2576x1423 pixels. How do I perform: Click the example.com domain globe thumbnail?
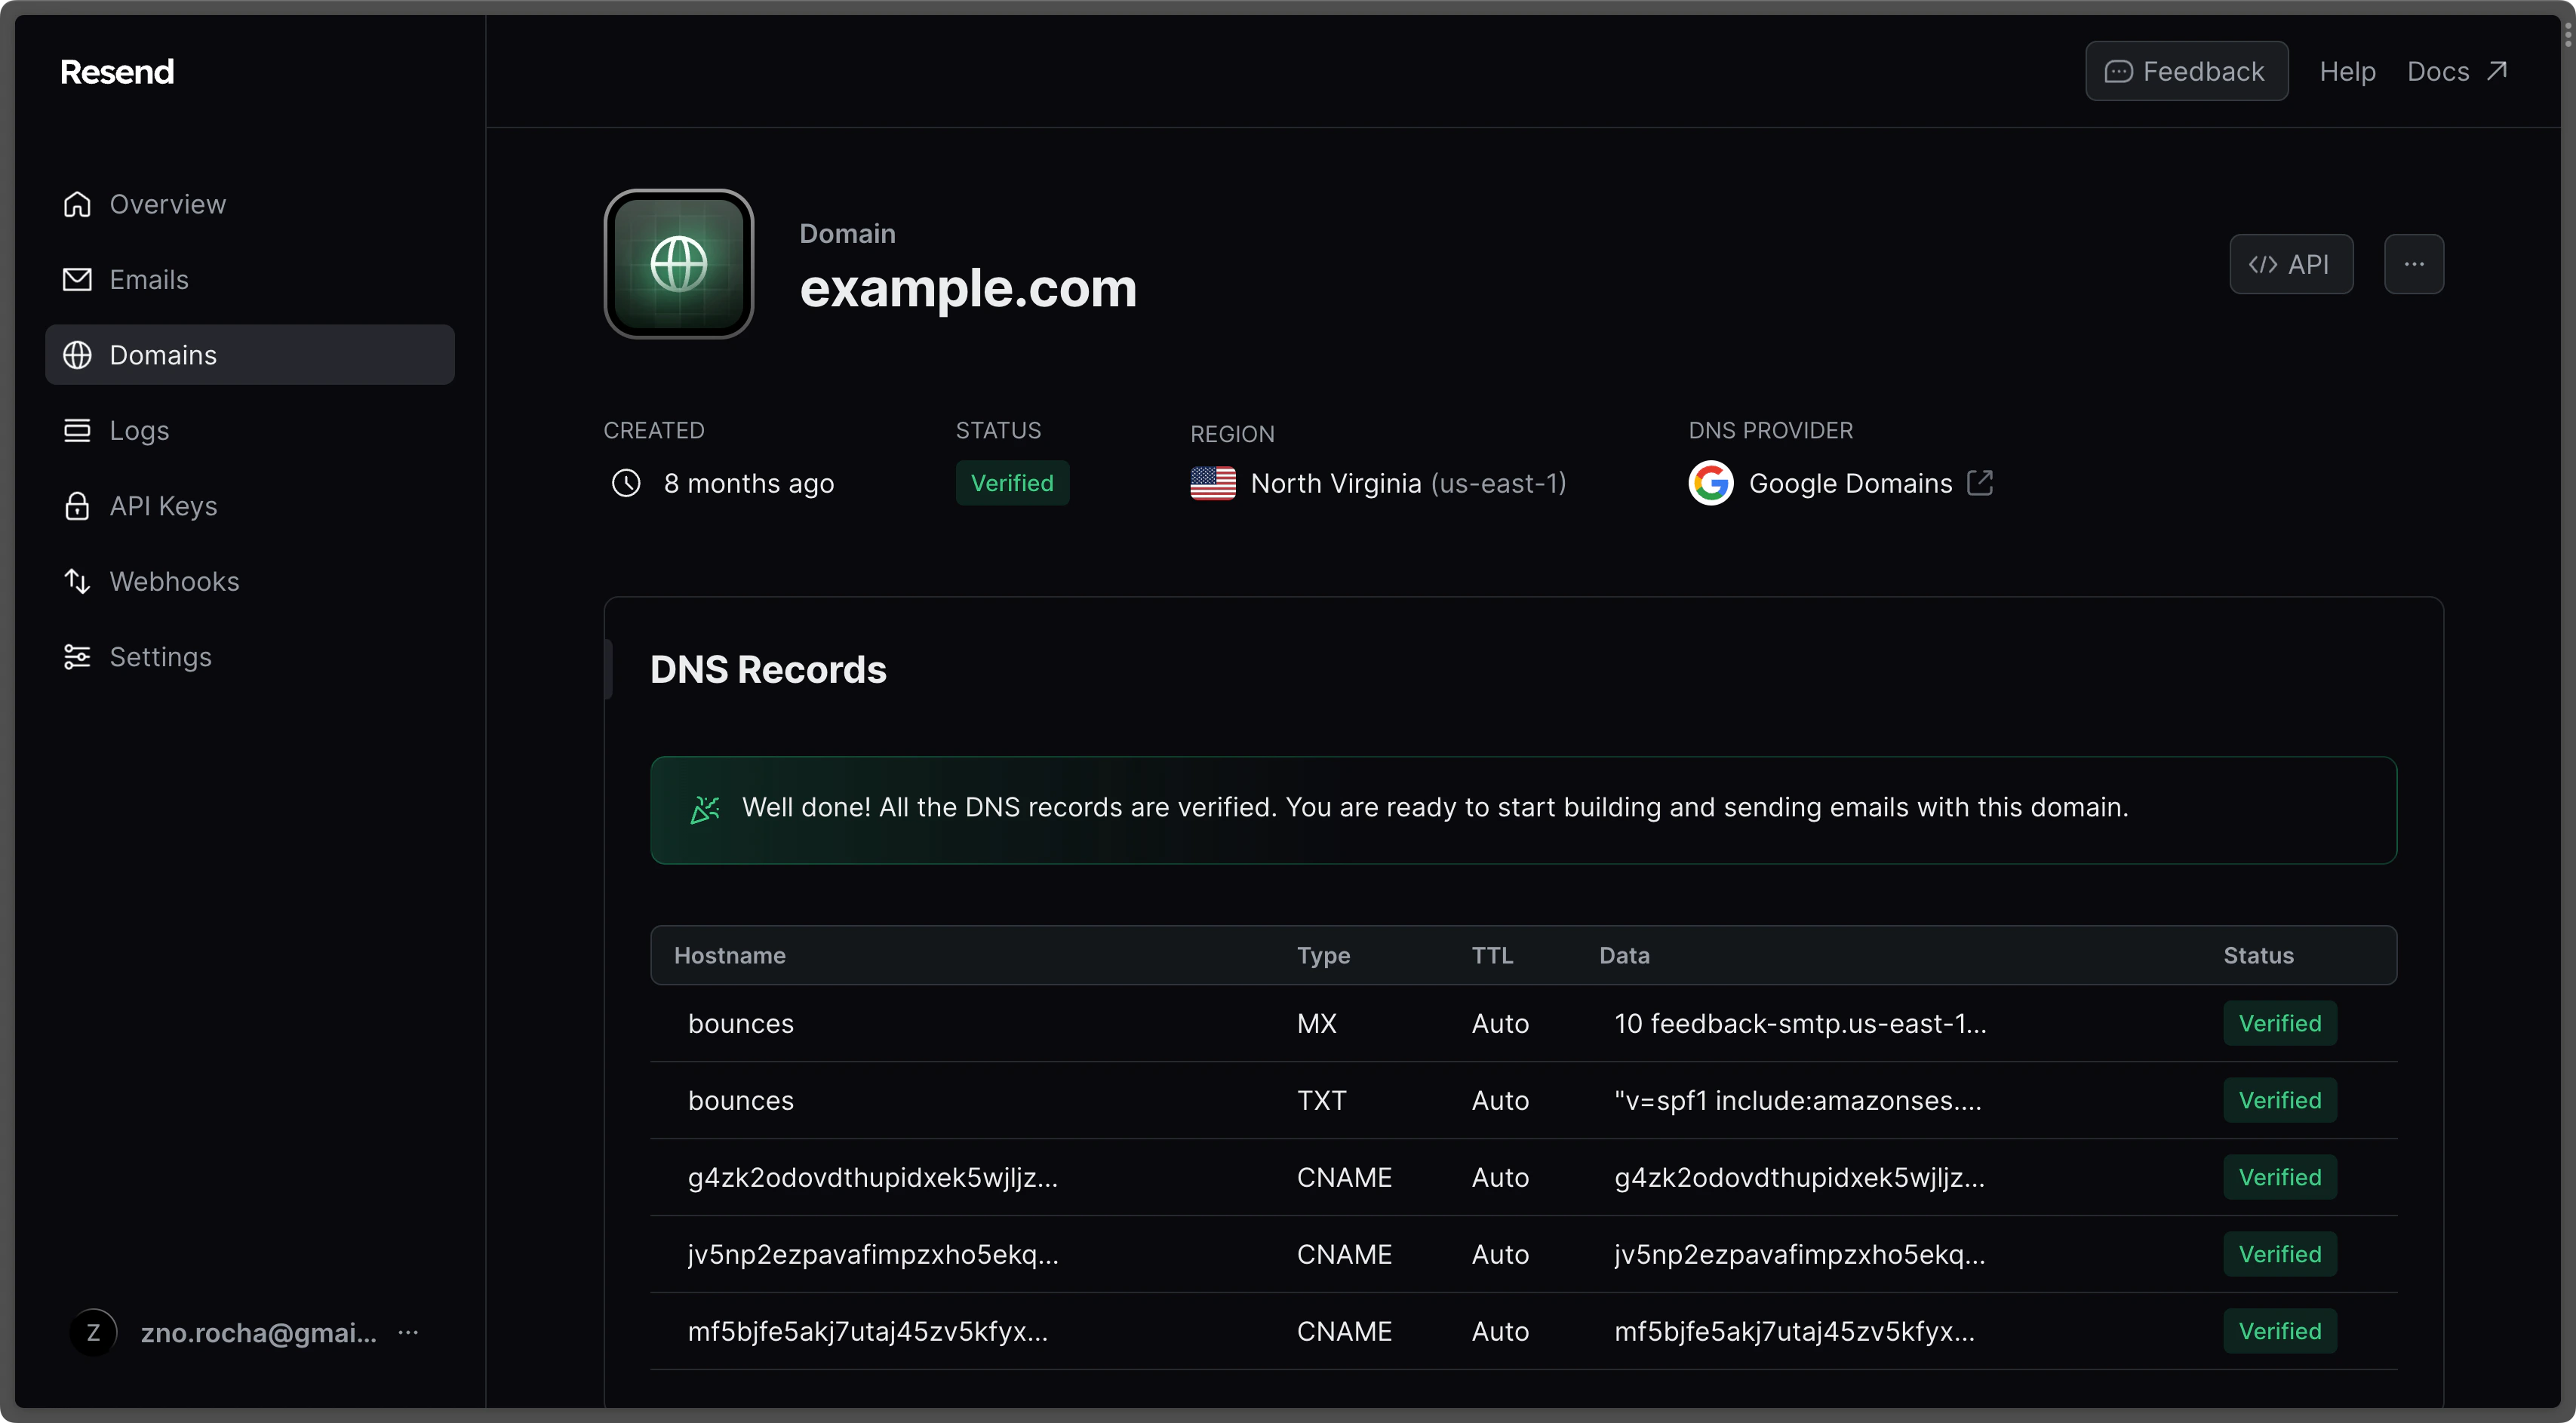(678, 263)
